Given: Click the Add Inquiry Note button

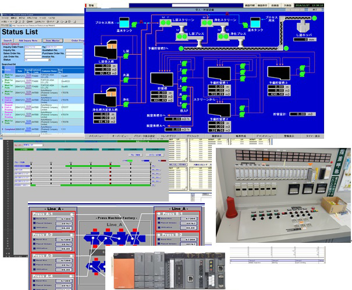Looking at the screenshot, I should coord(28,41).
